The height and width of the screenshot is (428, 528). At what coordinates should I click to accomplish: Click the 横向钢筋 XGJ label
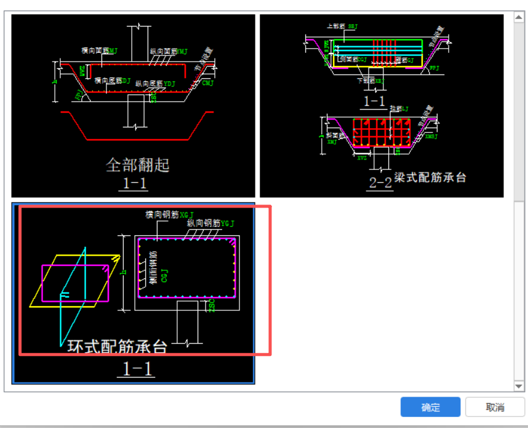click(x=169, y=215)
